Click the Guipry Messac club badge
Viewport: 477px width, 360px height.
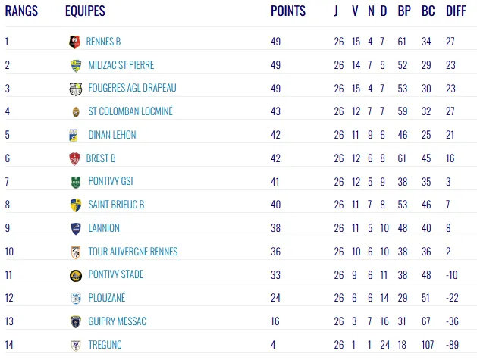point(75,321)
